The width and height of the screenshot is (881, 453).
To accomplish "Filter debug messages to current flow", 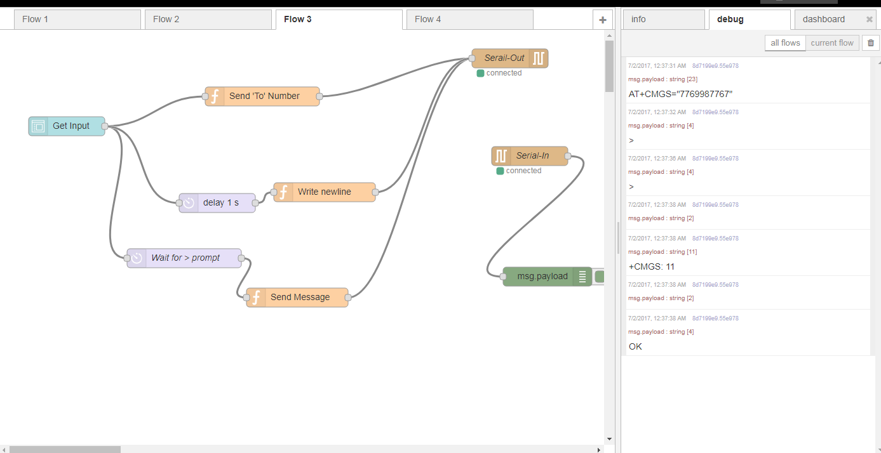I will [x=832, y=43].
